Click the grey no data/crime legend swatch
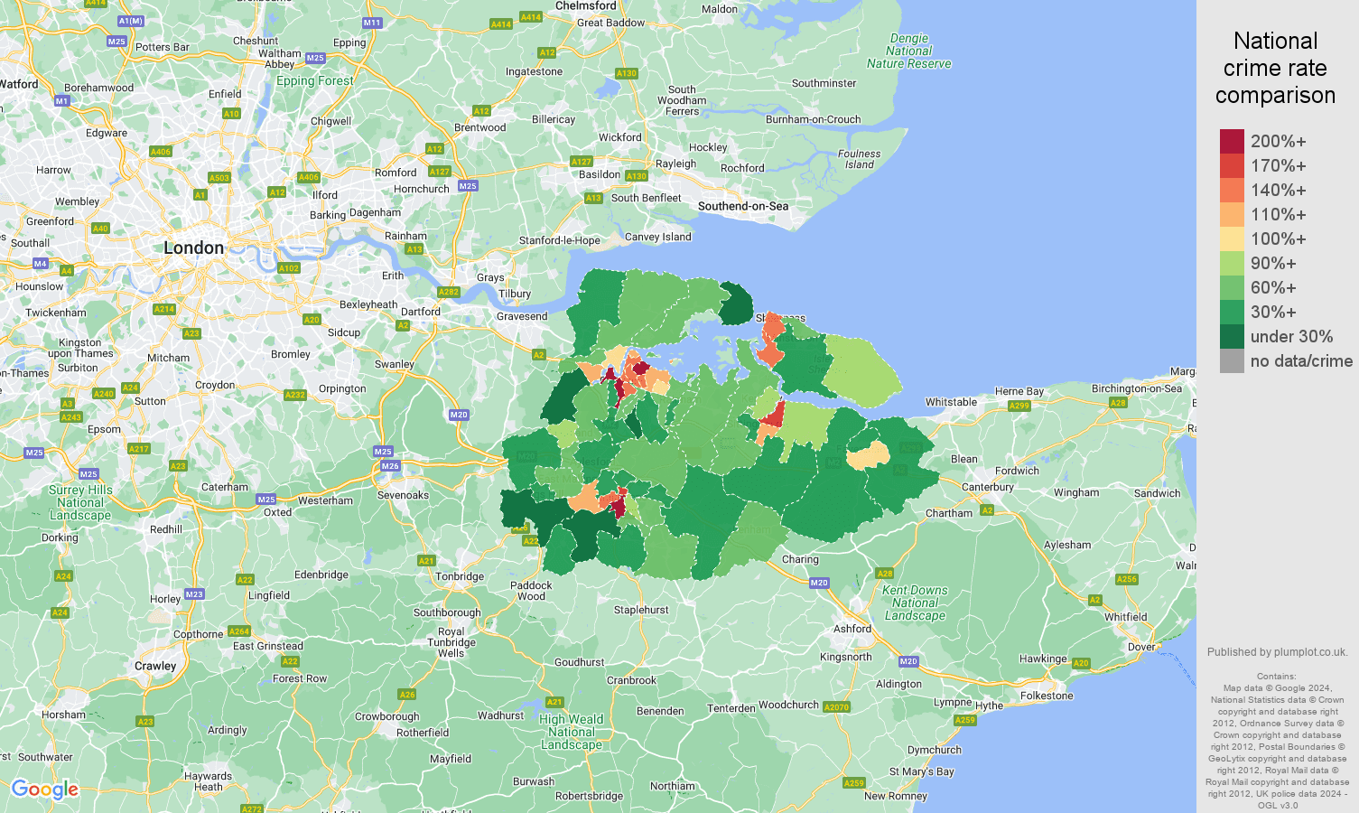The image size is (1359, 813). tap(1231, 360)
